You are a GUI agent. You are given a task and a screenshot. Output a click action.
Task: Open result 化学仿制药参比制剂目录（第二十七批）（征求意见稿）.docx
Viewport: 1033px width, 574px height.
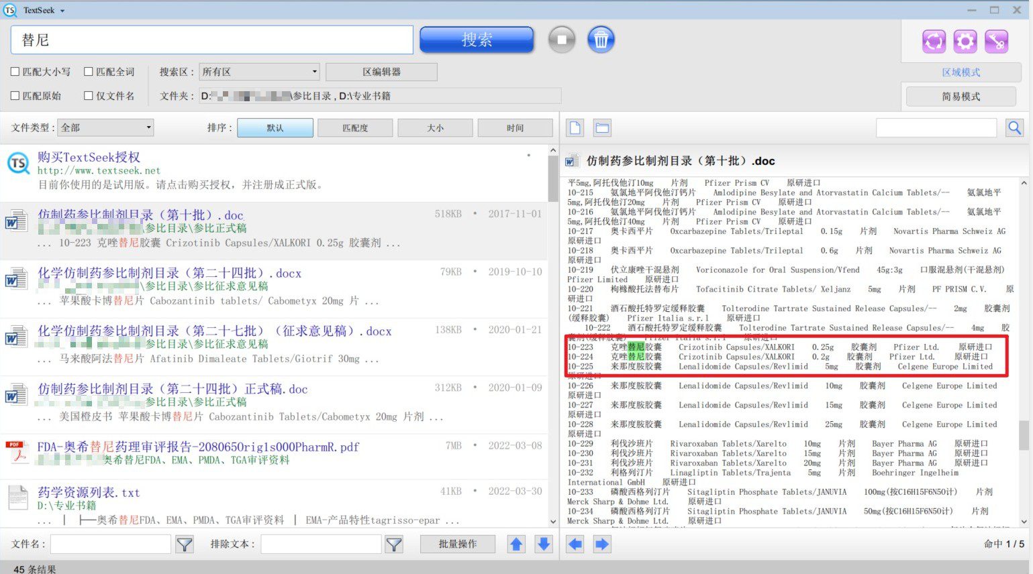(214, 331)
